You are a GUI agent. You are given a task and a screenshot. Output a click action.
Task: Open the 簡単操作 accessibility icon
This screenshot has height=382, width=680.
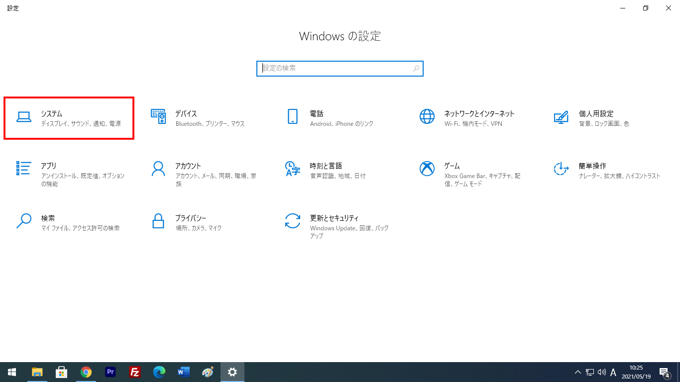pyautogui.click(x=562, y=169)
